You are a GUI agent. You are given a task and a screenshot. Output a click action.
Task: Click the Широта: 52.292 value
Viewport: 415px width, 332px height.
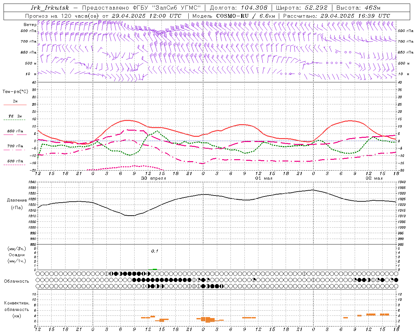302,8
